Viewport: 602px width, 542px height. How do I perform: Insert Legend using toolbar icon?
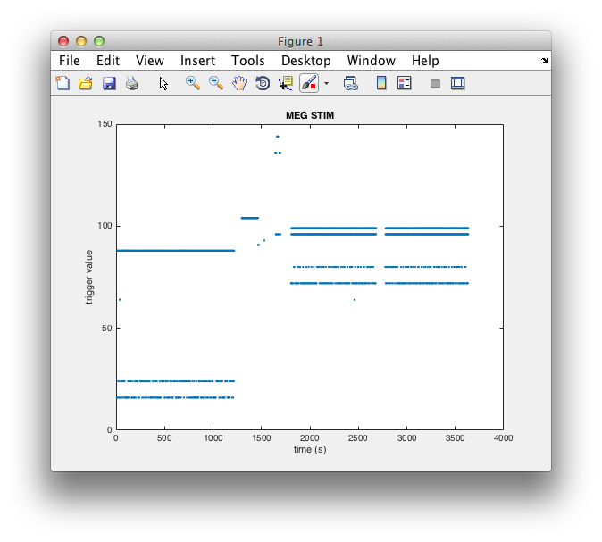tap(405, 83)
